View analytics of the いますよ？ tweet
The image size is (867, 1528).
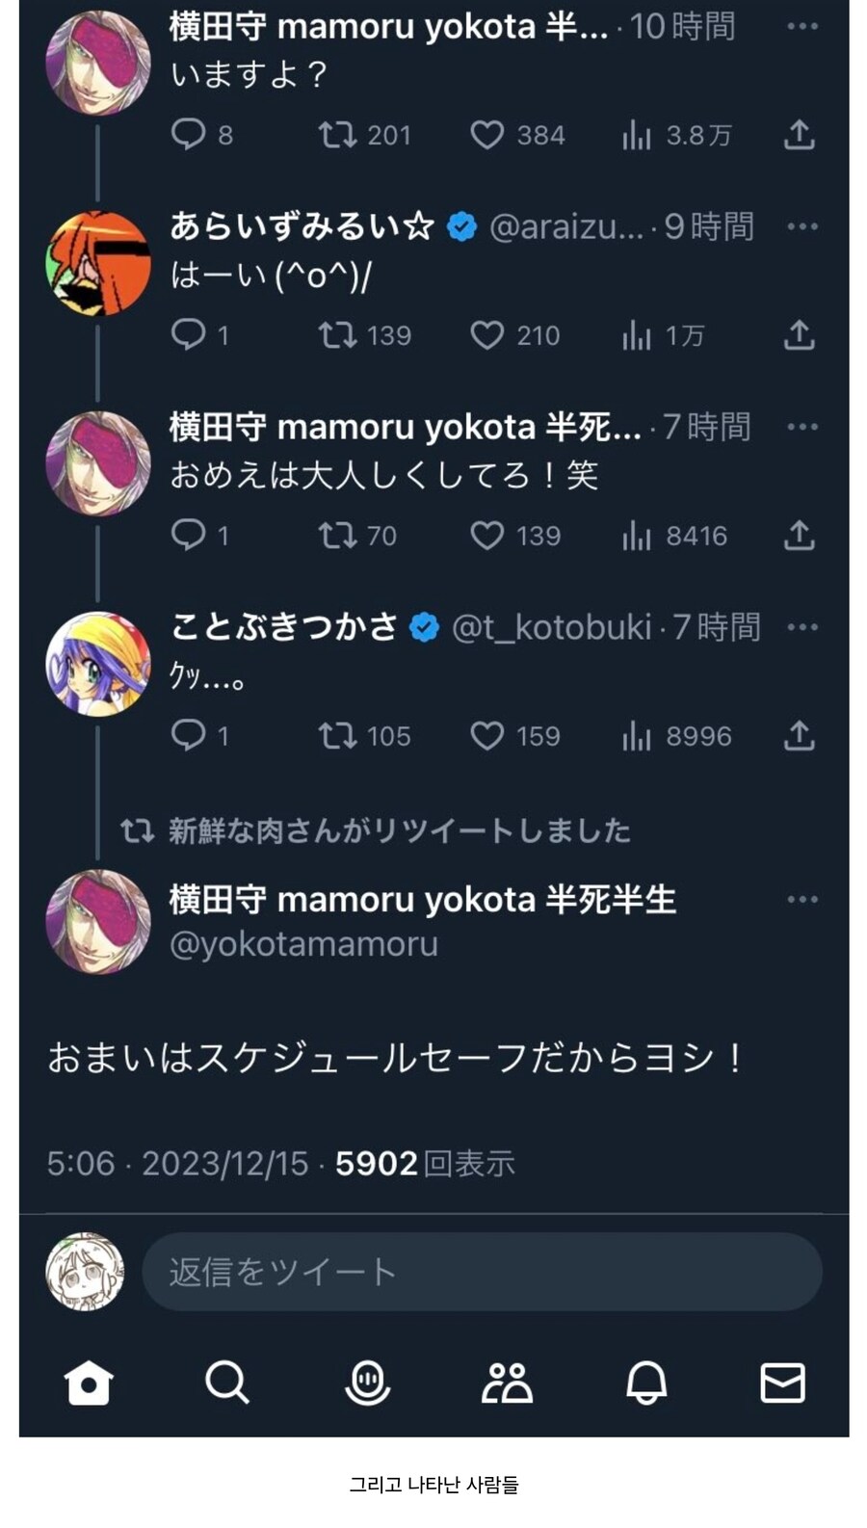click(x=637, y=135)
